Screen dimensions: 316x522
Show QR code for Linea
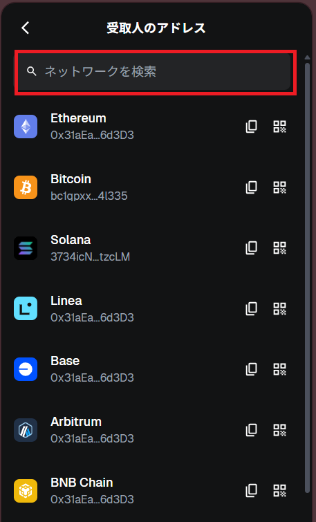(x=280, y=308)
